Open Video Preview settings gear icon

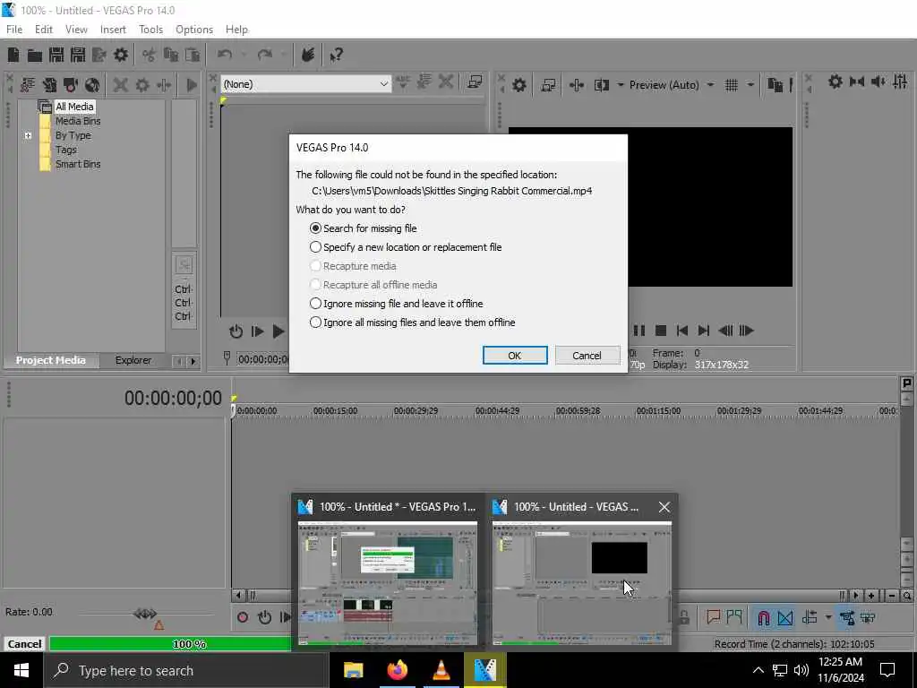(519, 85)
